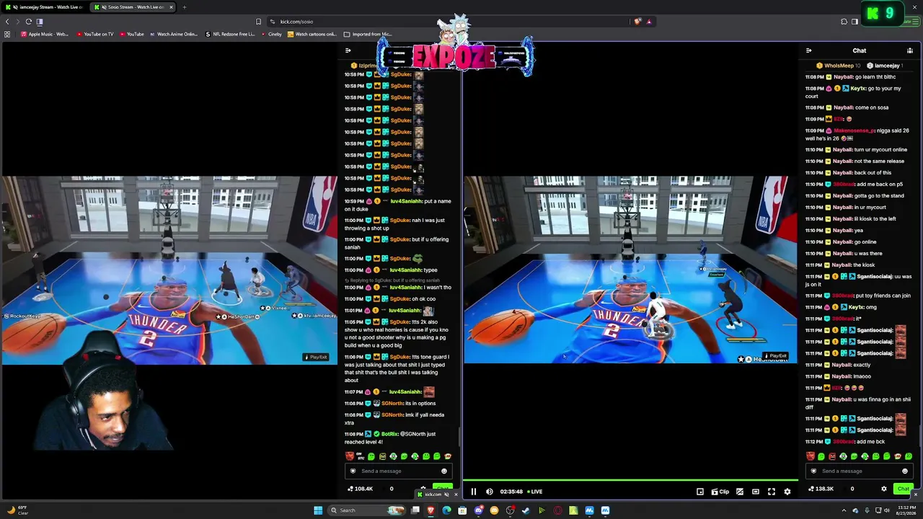Open the middle chat settings gear
The width and height of the screenshot is (923, 519).
pyautogui.click(x=423, y=489)
